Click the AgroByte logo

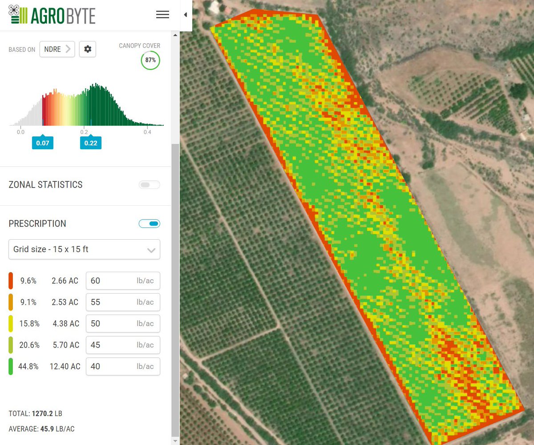(52, 15)
